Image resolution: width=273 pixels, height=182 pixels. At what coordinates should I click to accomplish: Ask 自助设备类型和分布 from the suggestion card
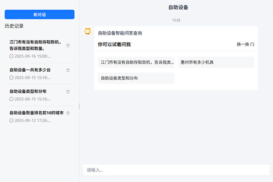click(x=136, y=78)
